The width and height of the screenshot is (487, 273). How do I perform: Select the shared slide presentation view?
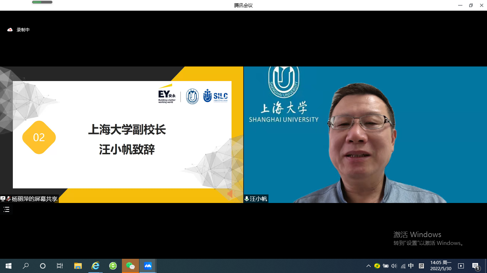(122, 134)
